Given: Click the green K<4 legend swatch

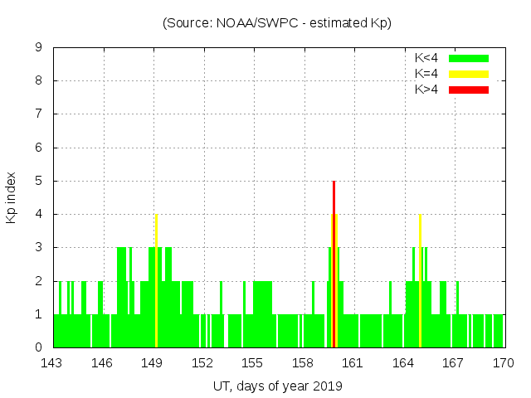Looking at the screenshot, I should (x=469, y=58).
